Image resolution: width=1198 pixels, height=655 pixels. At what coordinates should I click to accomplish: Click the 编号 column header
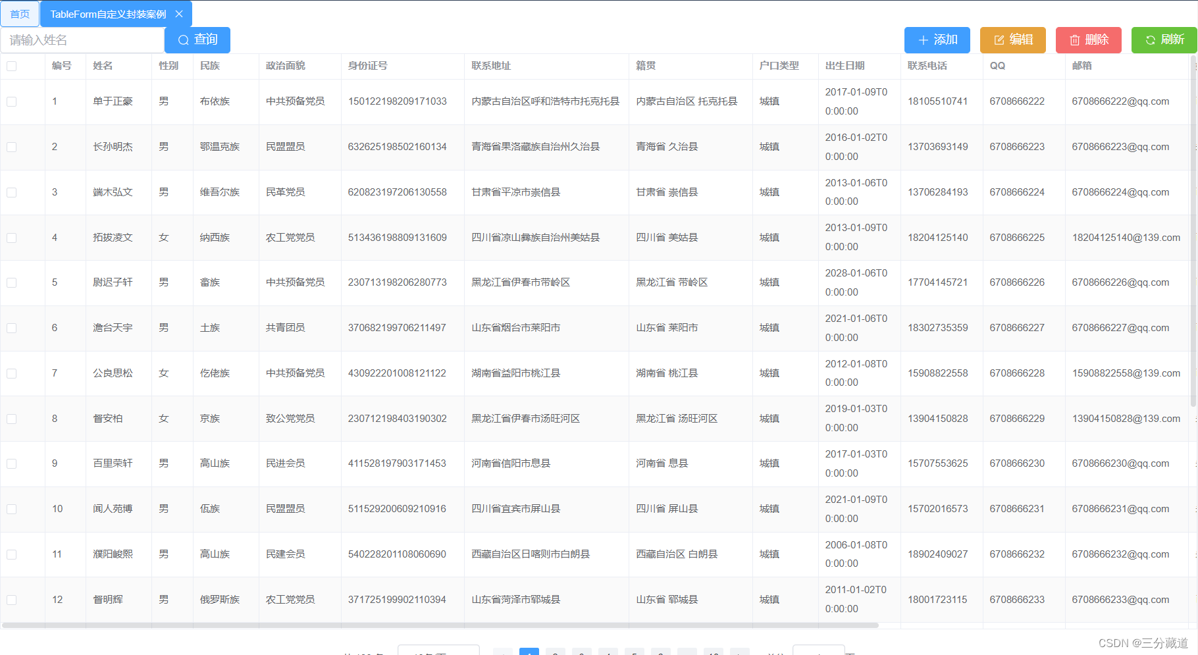tap(62, 66)
